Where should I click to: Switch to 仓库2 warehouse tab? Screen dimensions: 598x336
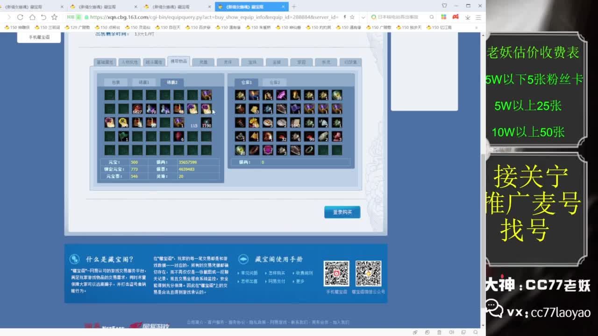pos(274,82)
